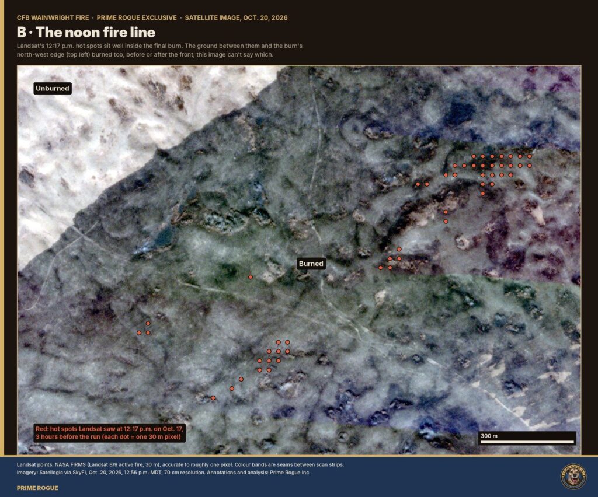Click the 'Landsat points: NASA FIRMS' credit line
Screen dimensions: 598x497
180,465
